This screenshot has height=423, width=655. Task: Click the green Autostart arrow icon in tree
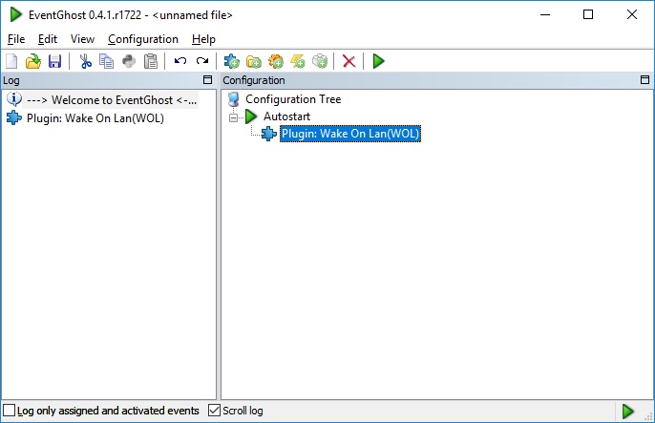251,116
